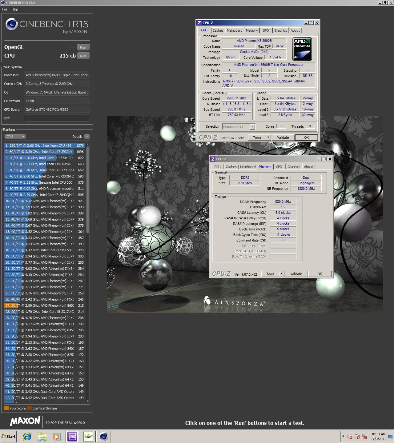Click the DRAM Frequency 520.0 MHz value
This screenshot has width=394, height=443.
[x=283, y=202]
